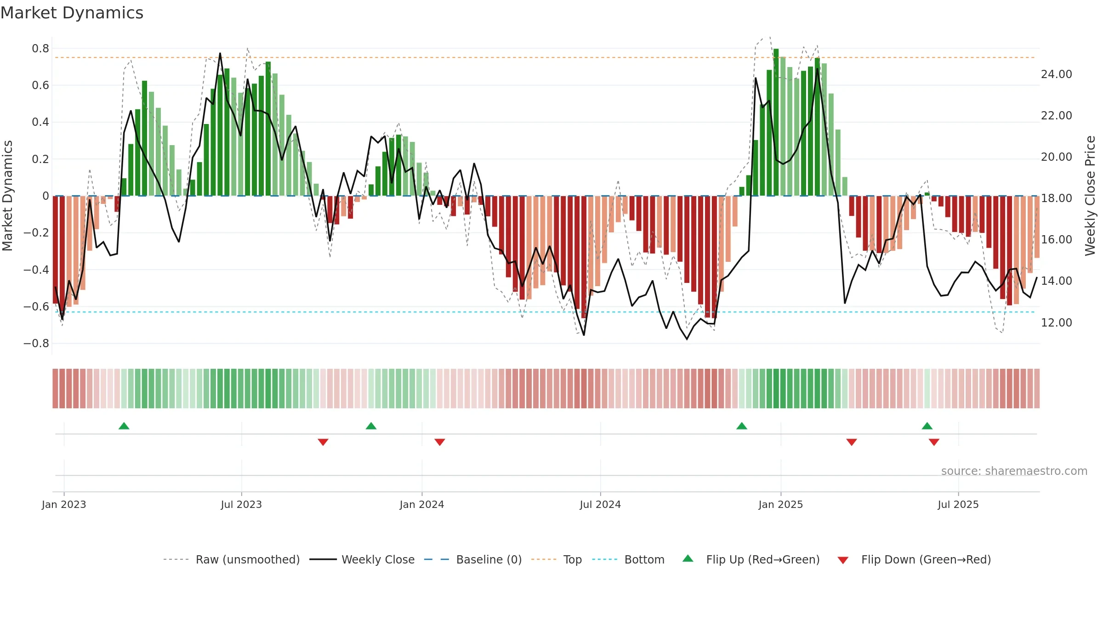
Task: Click the 0.4 left axis tick label
Action: click(40, 122)
